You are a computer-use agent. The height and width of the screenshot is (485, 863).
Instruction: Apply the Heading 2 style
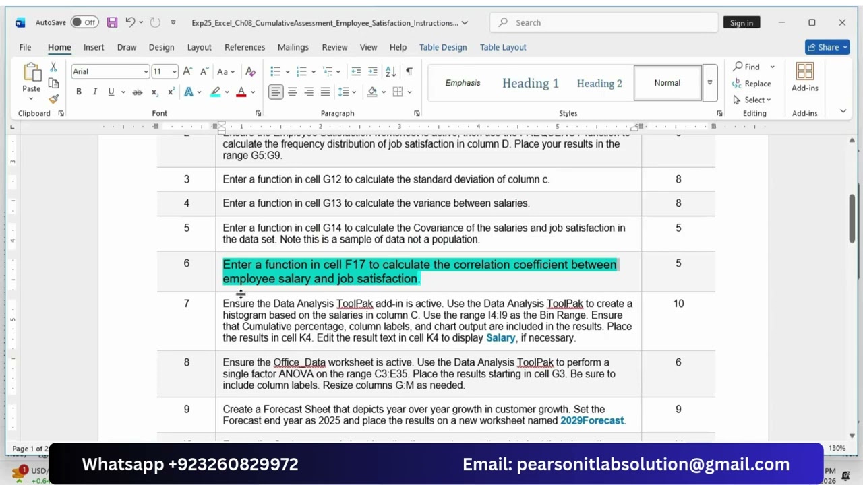click(x=599, y=83)
